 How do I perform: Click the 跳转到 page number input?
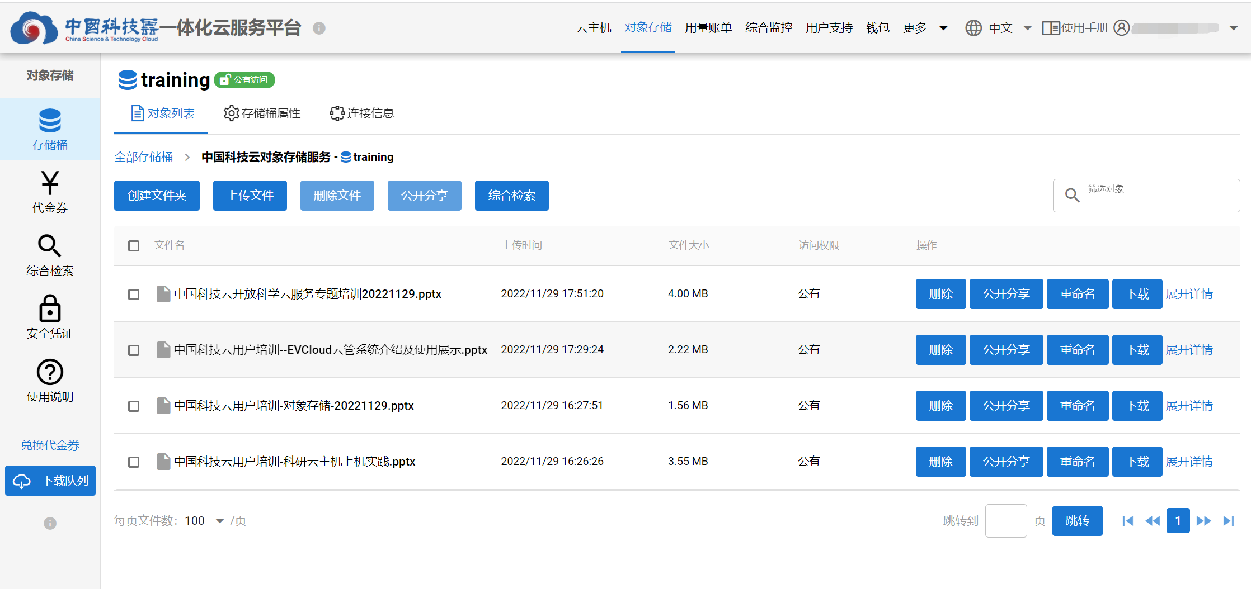click(x=1006, y=521)
